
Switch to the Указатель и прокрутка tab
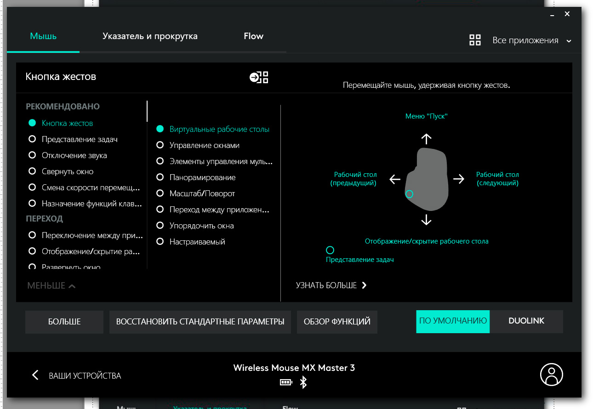pyautogui.click(x=150, y=36)
